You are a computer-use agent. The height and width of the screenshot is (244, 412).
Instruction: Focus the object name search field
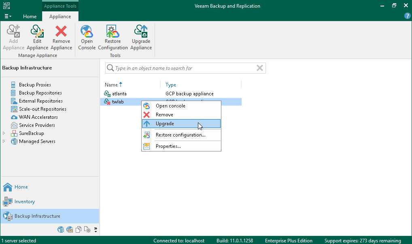[185, 68]
